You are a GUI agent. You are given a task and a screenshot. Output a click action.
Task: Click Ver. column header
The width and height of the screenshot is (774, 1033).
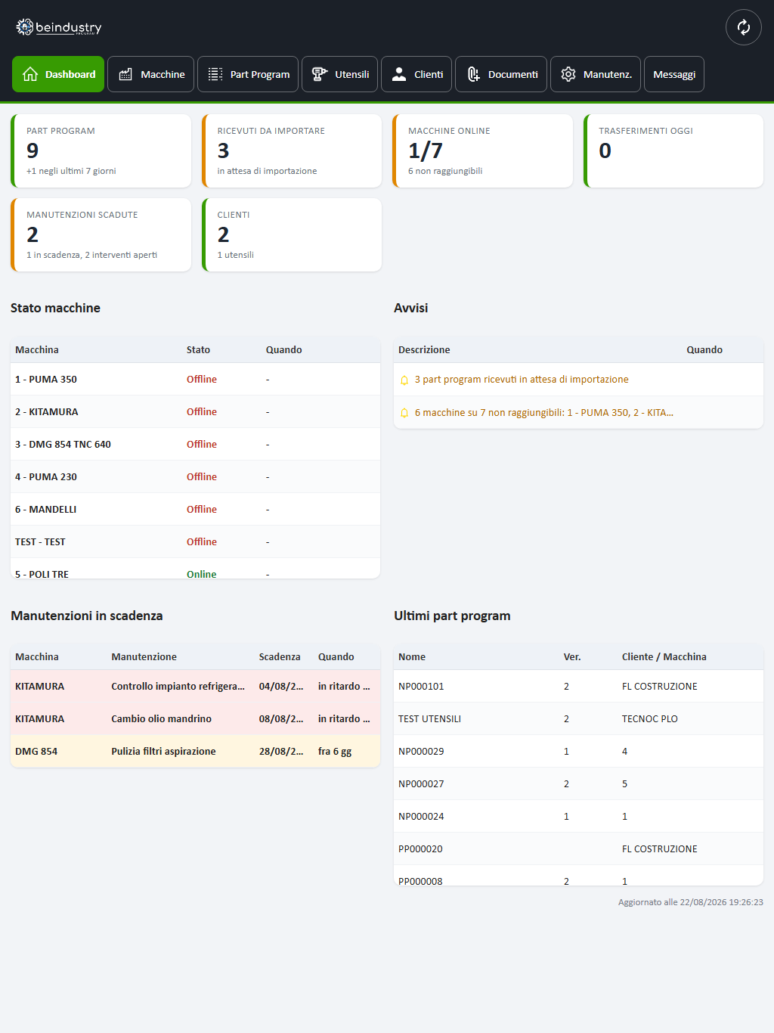tap(572, 657)
